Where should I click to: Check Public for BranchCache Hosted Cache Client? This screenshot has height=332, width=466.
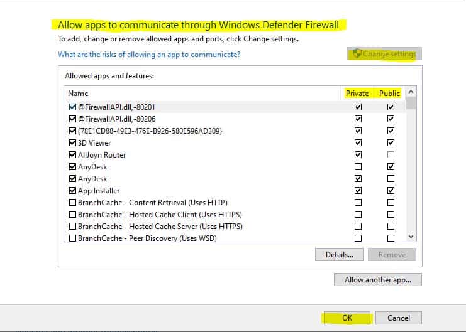coord(391,214)
